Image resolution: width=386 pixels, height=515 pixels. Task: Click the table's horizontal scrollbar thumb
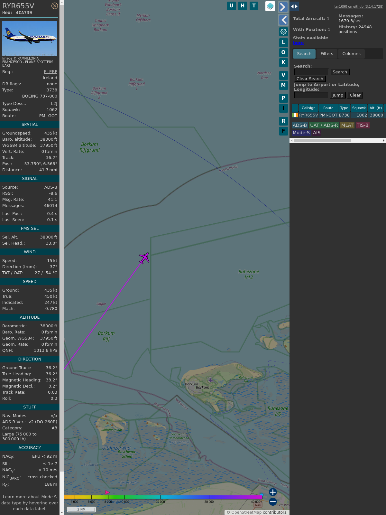pyautogui.click(x=323, y=141)
